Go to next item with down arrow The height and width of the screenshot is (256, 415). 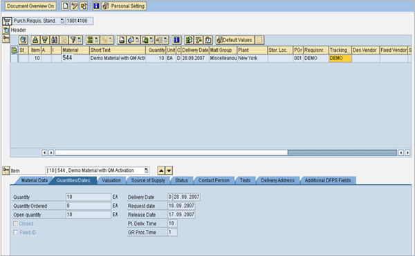coord(169,170)
